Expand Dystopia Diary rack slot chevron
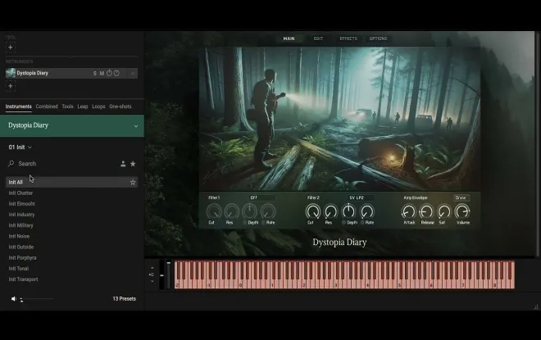The image size is (541, 340). pyautogui.click(x=133, y=73)
